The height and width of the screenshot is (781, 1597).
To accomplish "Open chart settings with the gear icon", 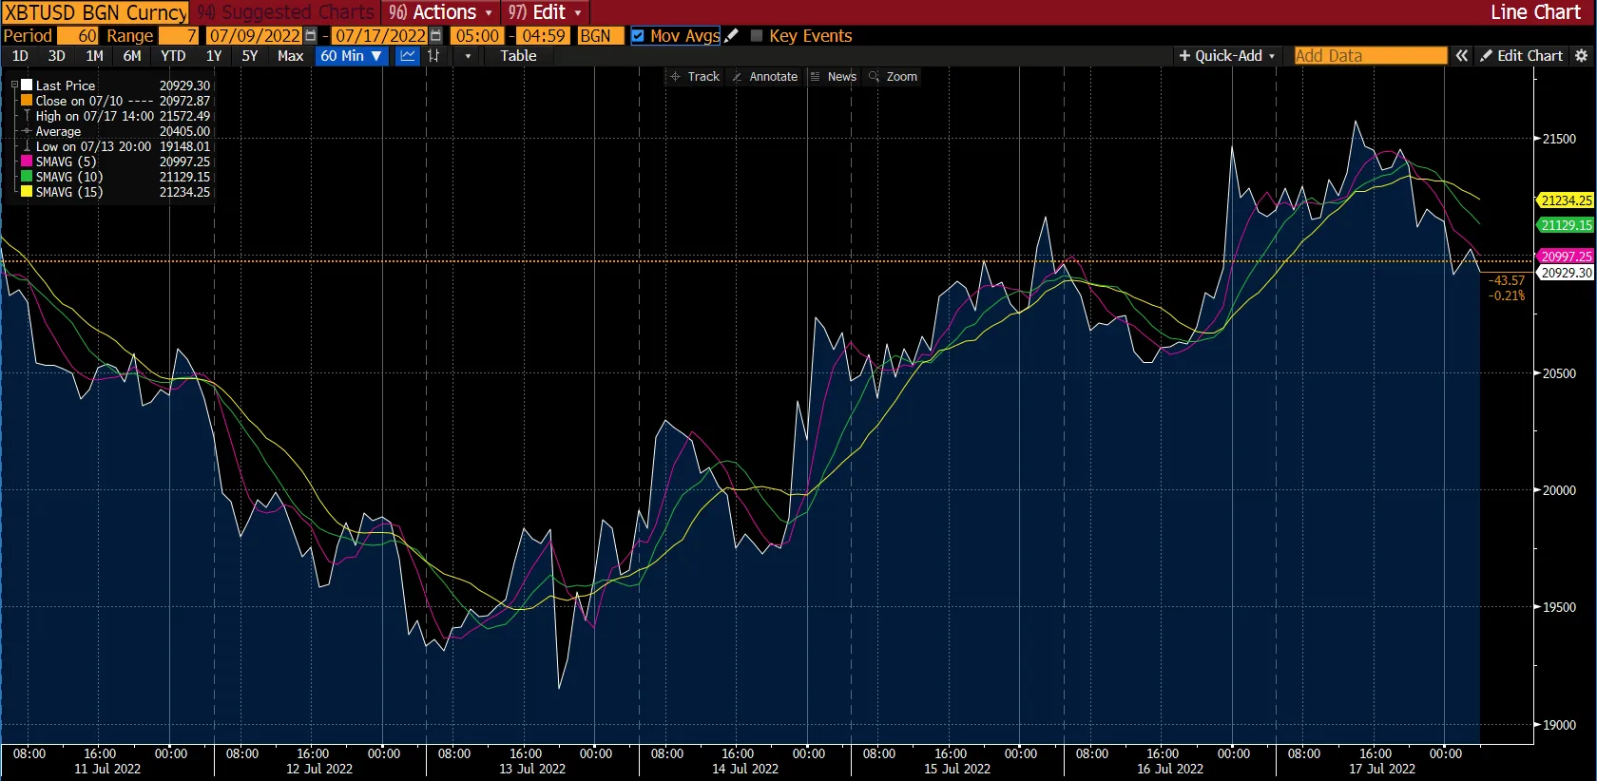I will pos(1582,56).
